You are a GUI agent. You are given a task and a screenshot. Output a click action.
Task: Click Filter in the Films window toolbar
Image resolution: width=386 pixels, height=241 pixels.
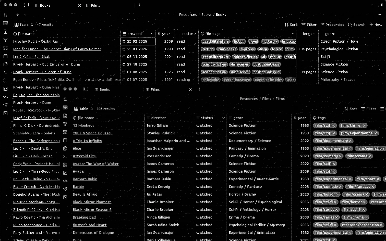369,109
